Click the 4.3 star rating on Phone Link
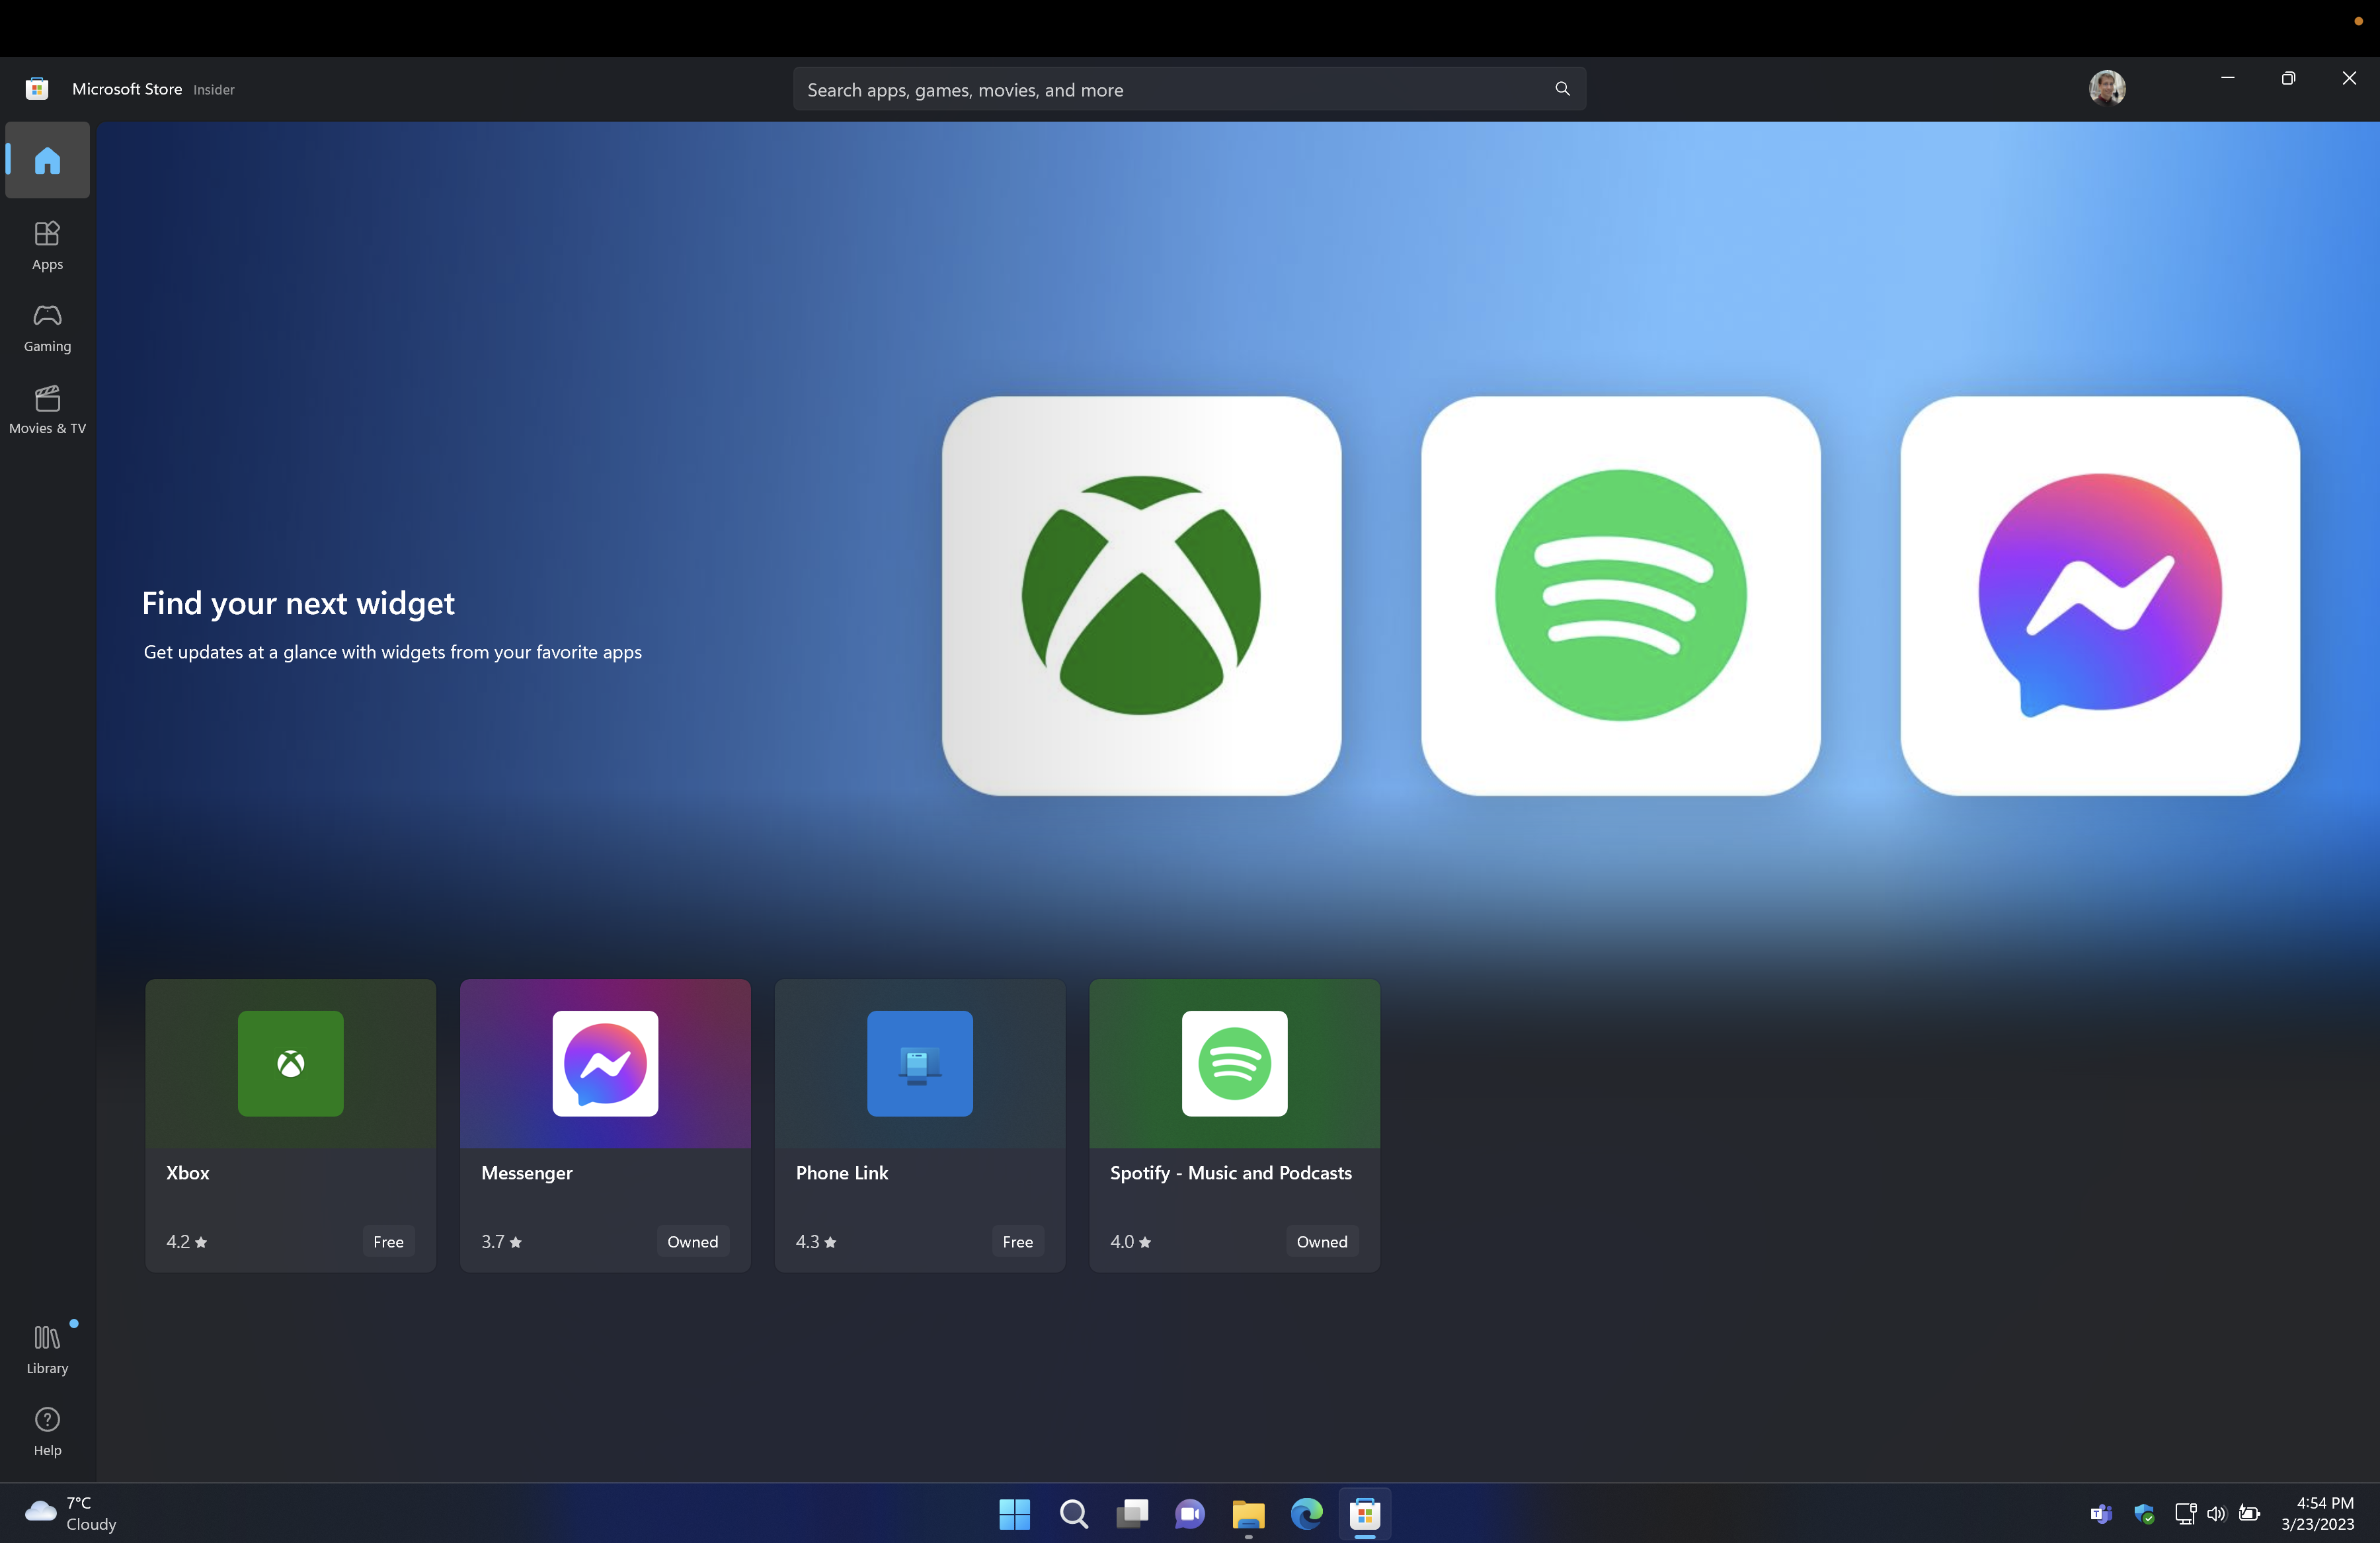Viewport: 2380px width, 1543px height. coord(815,1241)
